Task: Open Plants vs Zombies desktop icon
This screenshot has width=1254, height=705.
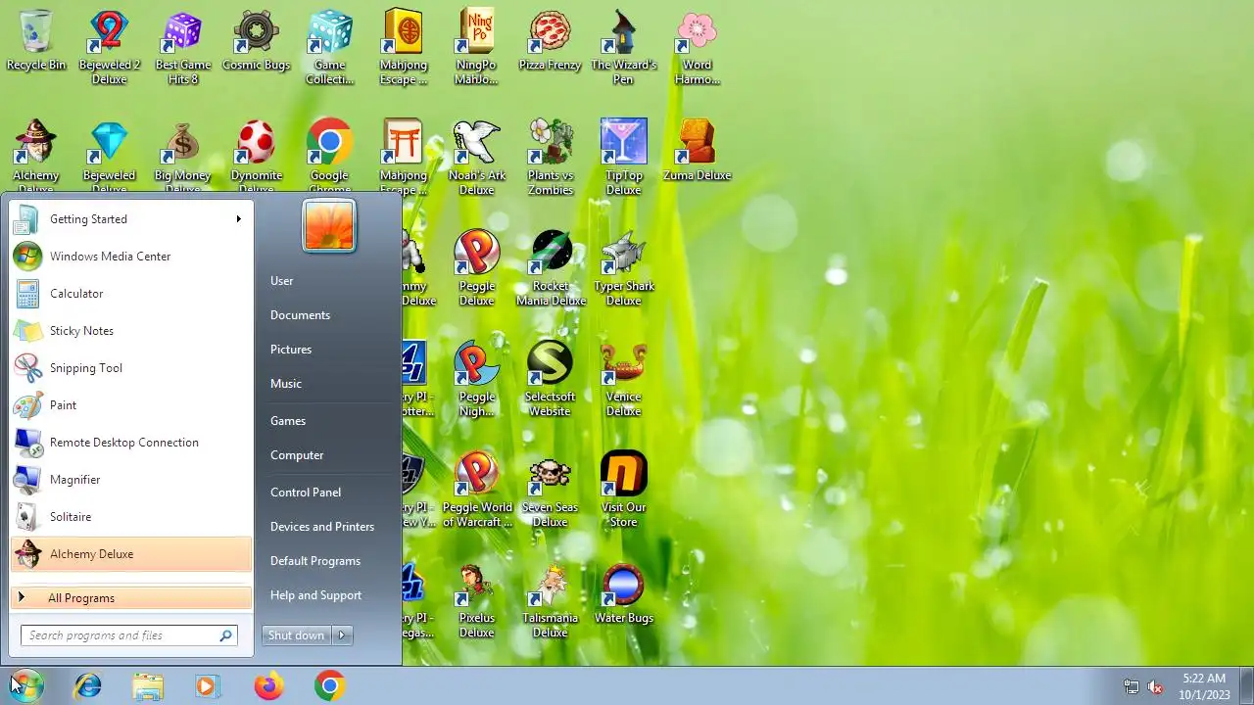Action: [x=551, y=158]
